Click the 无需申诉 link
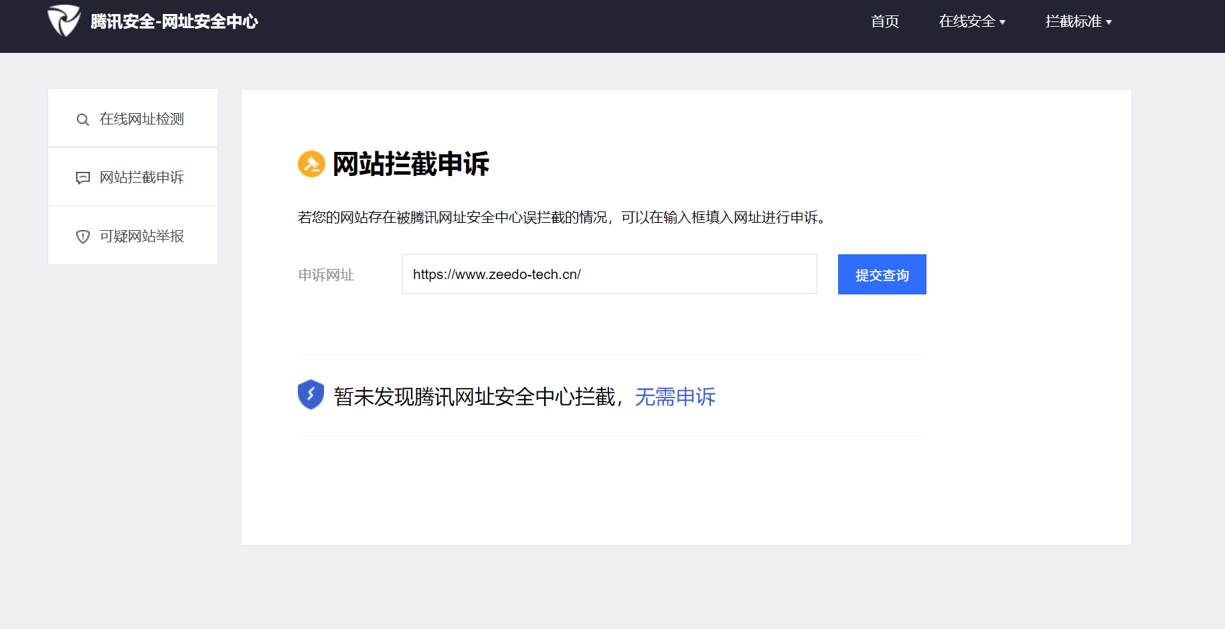The image size is (1225, 629). click(675, 396)
